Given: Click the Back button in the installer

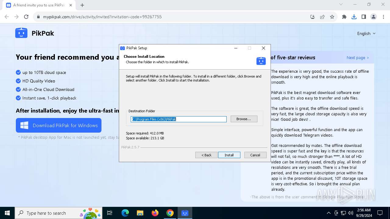Looking at the screenshot, I should click(206, 155).
